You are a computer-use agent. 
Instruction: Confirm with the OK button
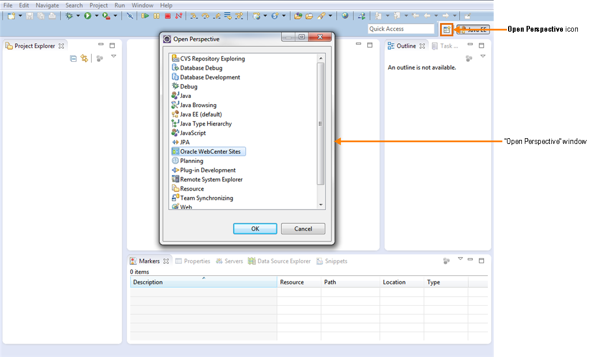(255, 229)
